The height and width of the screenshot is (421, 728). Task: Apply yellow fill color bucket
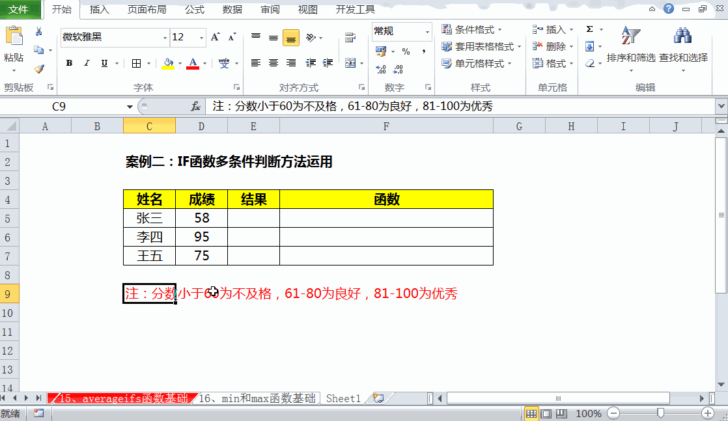coord(168,63)
